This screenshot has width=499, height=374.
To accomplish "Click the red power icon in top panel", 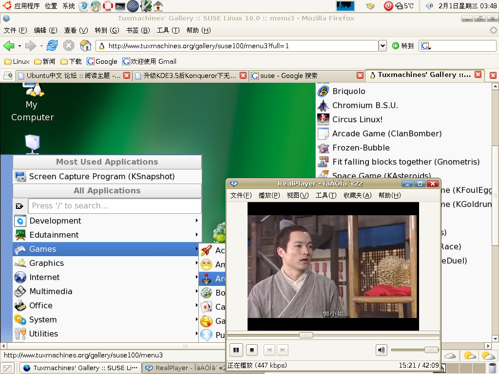I will click(388, 6).
